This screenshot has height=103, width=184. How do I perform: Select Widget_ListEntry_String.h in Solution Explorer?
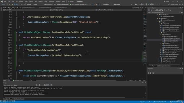click(172, 47)
